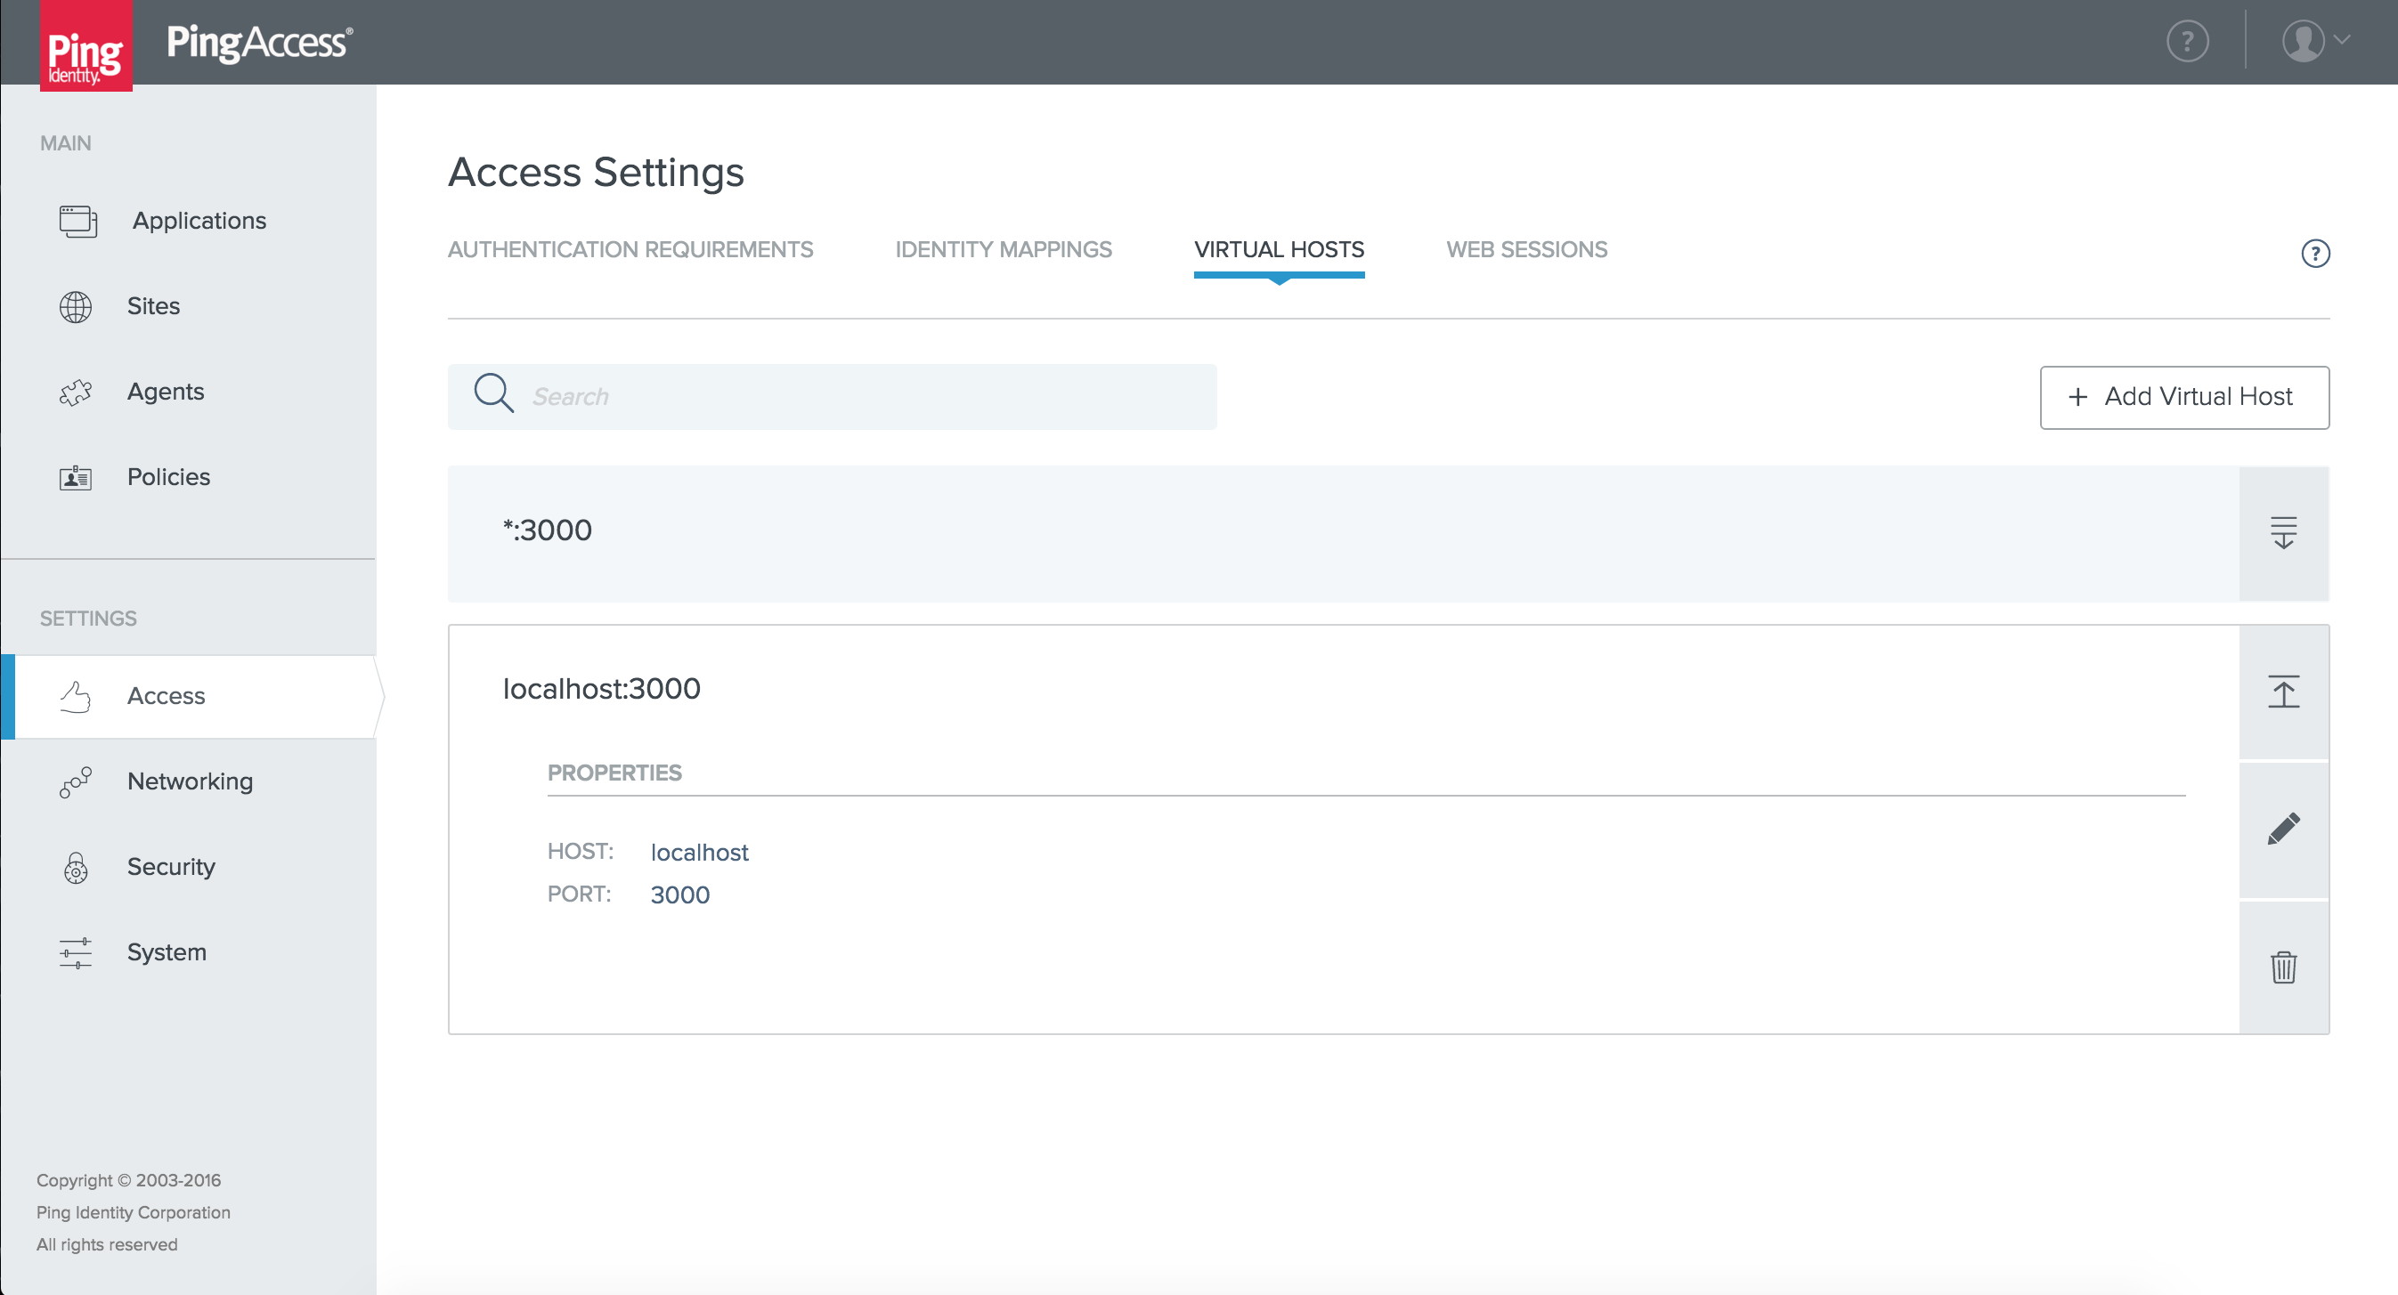Select the Agents puzzle icon
The image size is (2398, 1295).
[x=76, y=392]
